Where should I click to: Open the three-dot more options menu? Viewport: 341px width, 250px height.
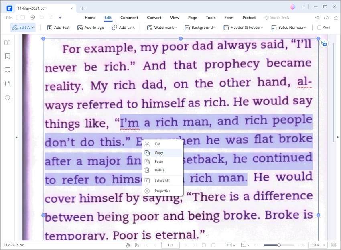click(302, 7)
